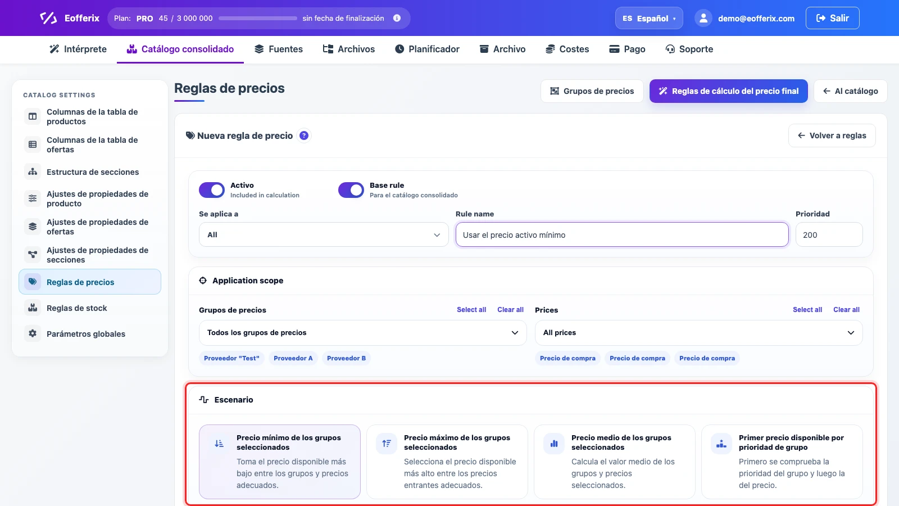The height and width of the screenshot is (506, 899).
Task: Open the Todos los grupos de precios dropdown
Action: (x=363, y=333)
